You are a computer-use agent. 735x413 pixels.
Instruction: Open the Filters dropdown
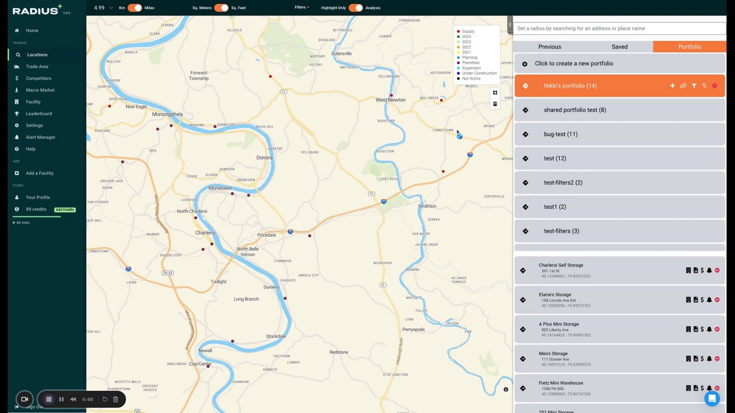point(301,7)
